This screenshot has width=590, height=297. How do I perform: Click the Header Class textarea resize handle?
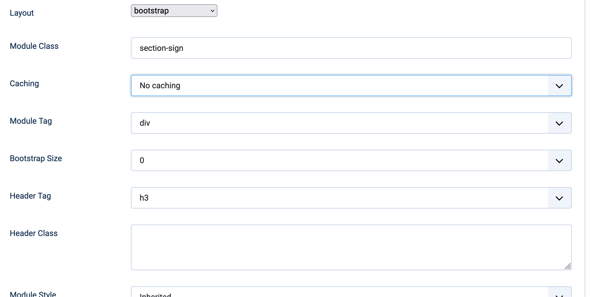tap(568, 266)
